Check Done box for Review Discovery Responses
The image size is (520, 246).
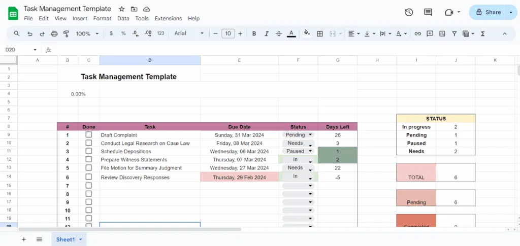pos(88,177)
